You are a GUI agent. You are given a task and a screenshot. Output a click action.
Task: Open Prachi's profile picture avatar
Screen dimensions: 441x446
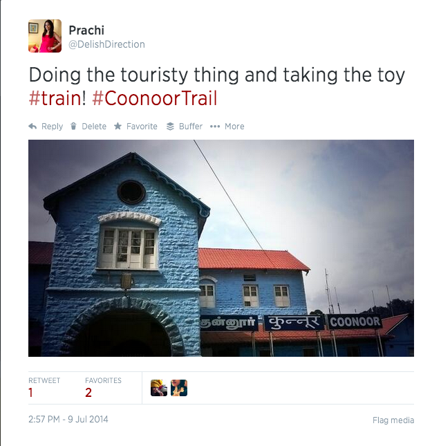(x=45, y=36)
